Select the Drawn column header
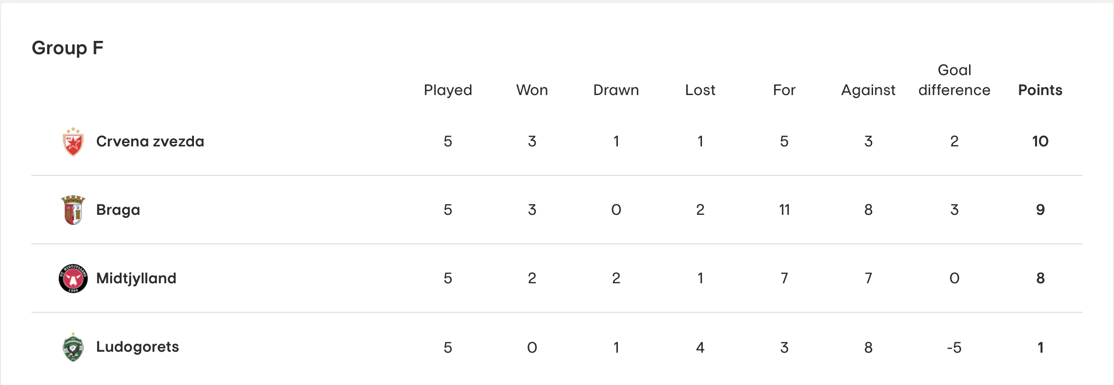The width and height of the screenshot is (1114, 385). click(616, 90)
